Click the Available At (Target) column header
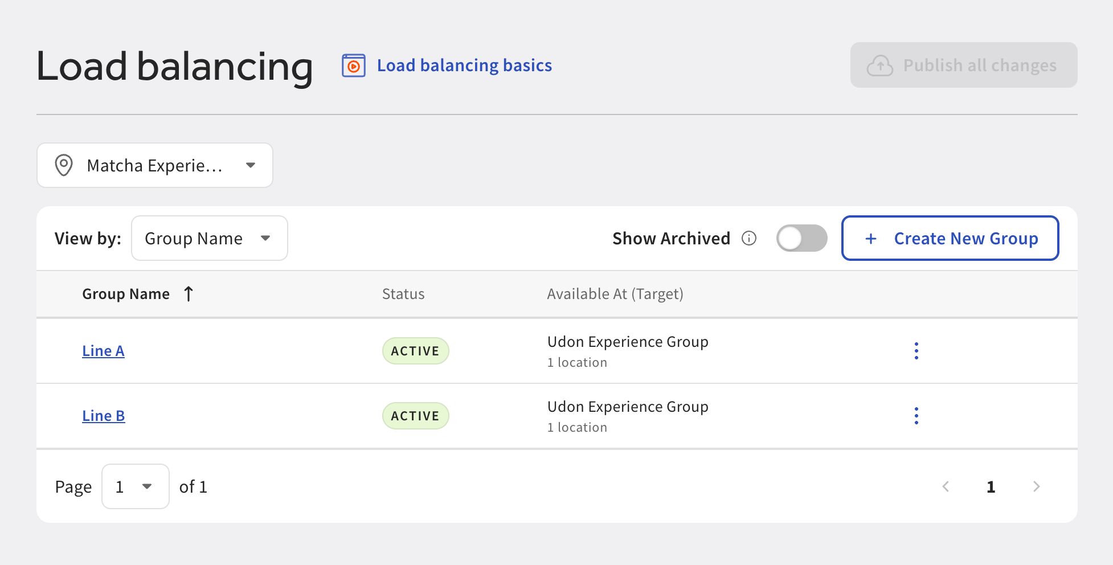The height and width of the screenshot is (565, 1113). click(x=615, y=294)
